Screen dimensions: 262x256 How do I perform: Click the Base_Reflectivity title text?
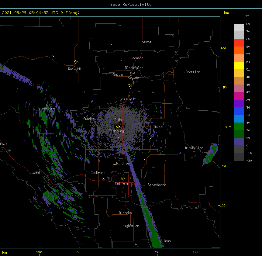[x=131, y=5]
